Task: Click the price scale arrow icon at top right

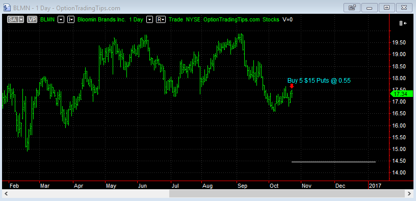Action: (403, 23)
